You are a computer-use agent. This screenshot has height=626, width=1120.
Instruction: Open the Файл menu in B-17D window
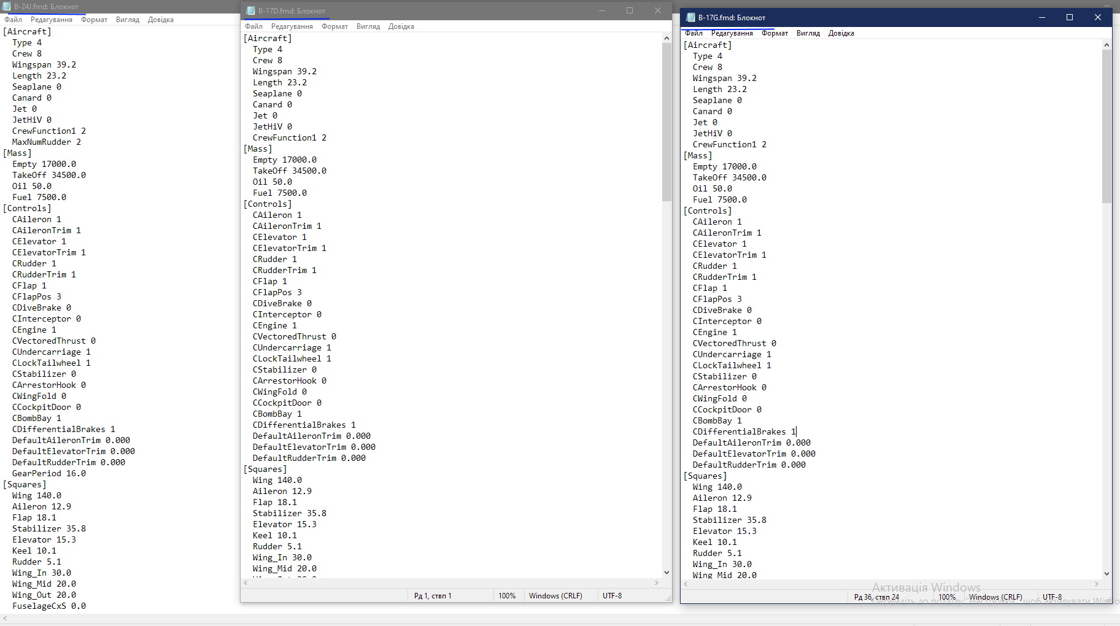point(253,26)
